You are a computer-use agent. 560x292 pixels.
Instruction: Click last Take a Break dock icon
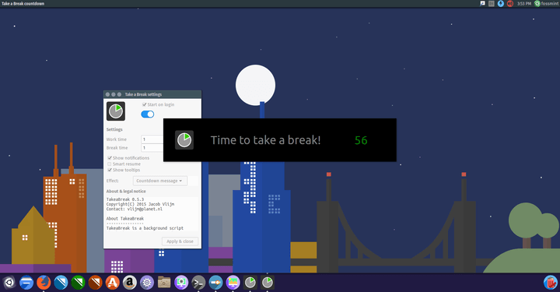[267, 283]
